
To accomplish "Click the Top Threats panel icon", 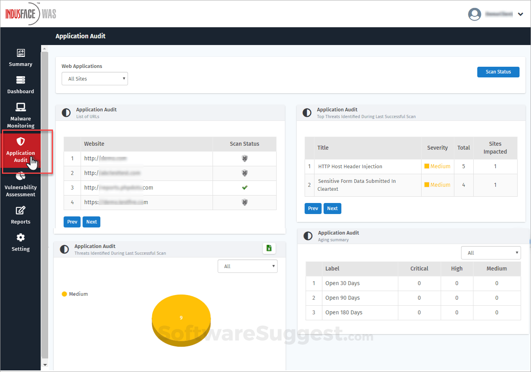I will pos(307,113).
